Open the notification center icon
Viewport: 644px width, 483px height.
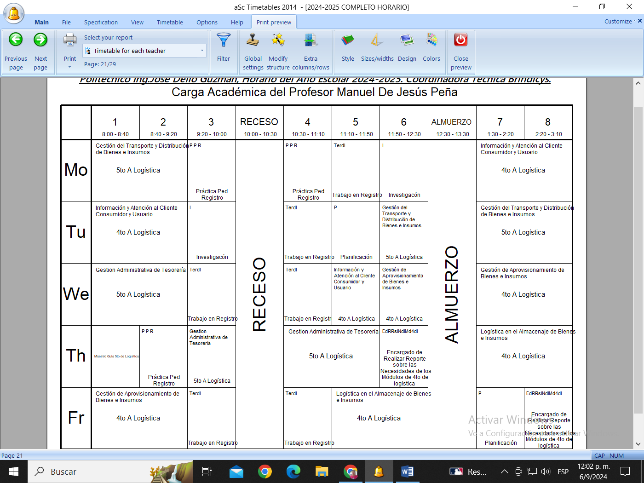point(625,471)
